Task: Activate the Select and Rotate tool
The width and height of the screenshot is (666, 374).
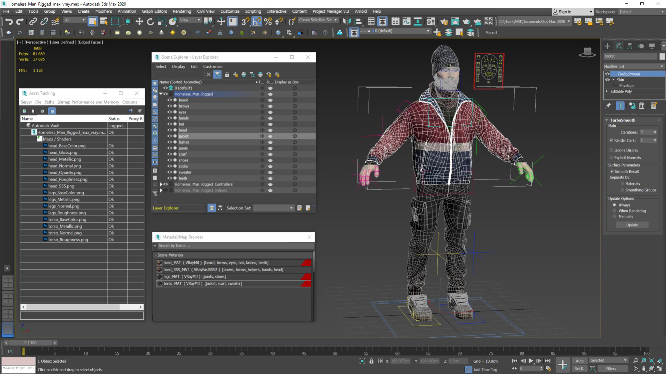Action: click(150, 21)
